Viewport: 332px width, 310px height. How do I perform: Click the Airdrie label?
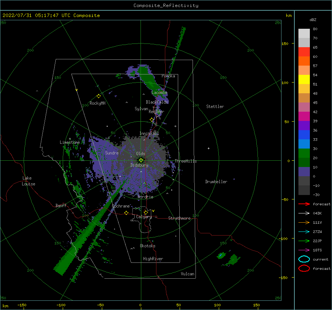point(145,197)
